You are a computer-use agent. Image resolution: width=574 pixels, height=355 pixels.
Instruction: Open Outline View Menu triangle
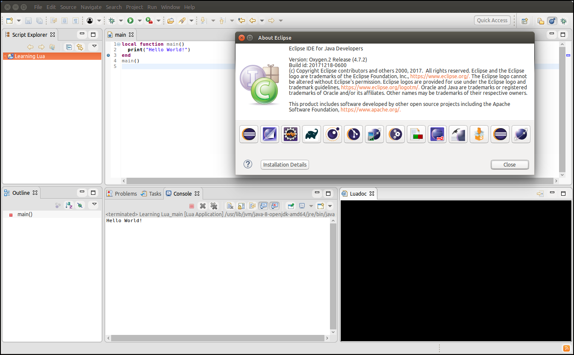point(94,204)
